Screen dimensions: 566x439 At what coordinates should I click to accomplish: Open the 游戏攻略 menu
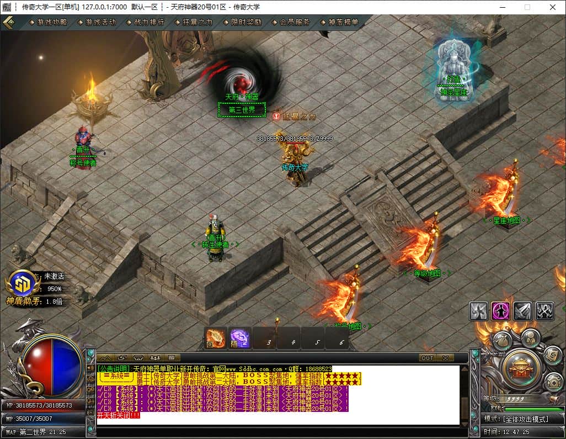pos(49,23)
